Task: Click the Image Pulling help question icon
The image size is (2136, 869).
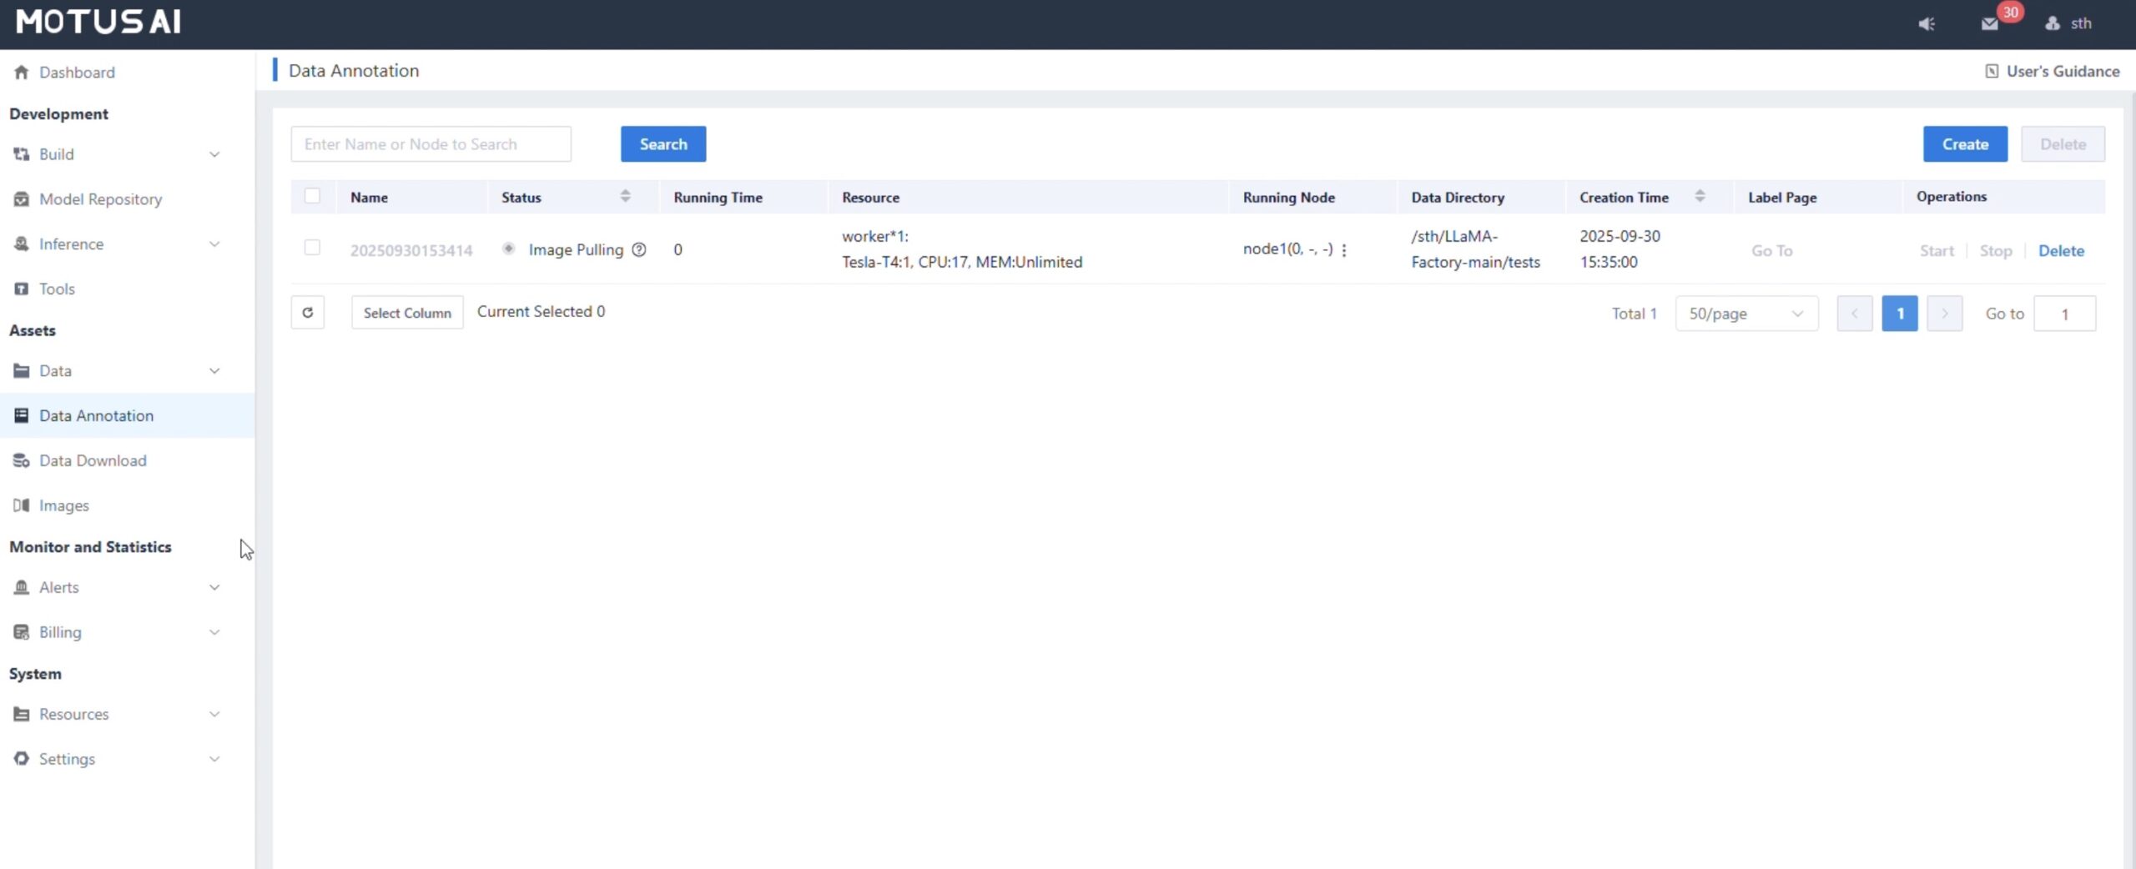Action: (638, 249)
